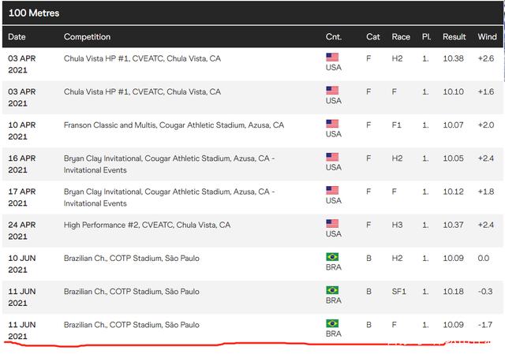The image size is (505, 354).
Task: Click the 10.05 result value
Action: [454, 158]
